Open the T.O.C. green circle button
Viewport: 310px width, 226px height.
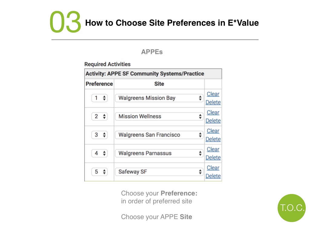[292, 208]
